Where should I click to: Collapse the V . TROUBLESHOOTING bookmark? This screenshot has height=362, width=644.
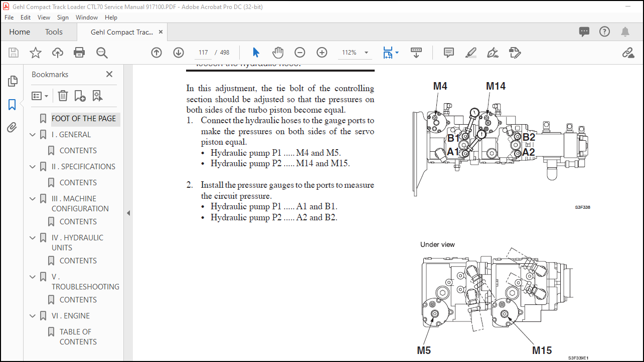(33, 277)
